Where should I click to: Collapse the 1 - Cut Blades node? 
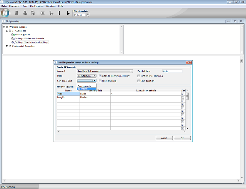(7, 31)
